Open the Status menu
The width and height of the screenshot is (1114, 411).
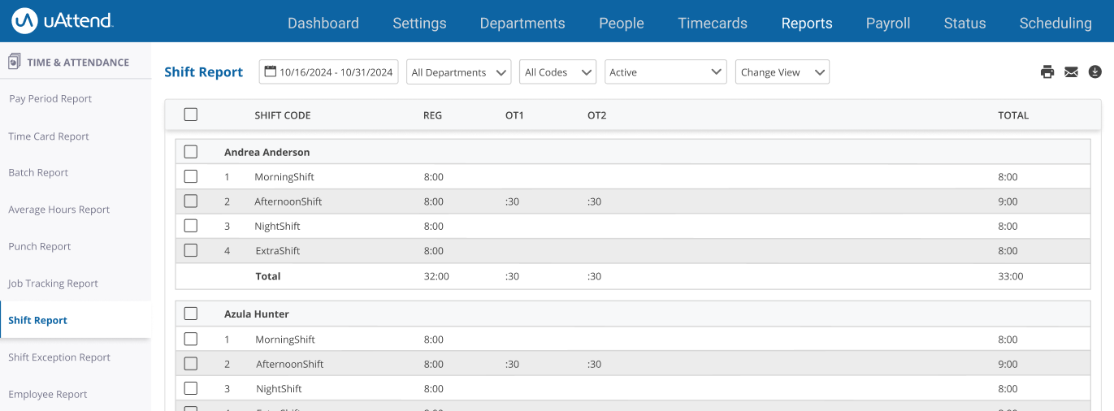click(x=964, y=23)
